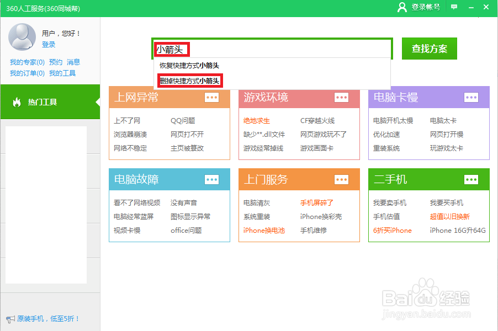Select the 重装系统 item
Screen dimensions: 498x331
click(386, 148)
